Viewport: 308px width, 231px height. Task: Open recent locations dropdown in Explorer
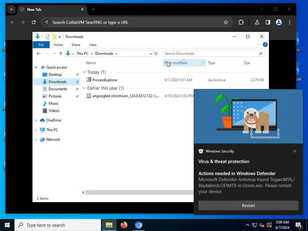54,54
